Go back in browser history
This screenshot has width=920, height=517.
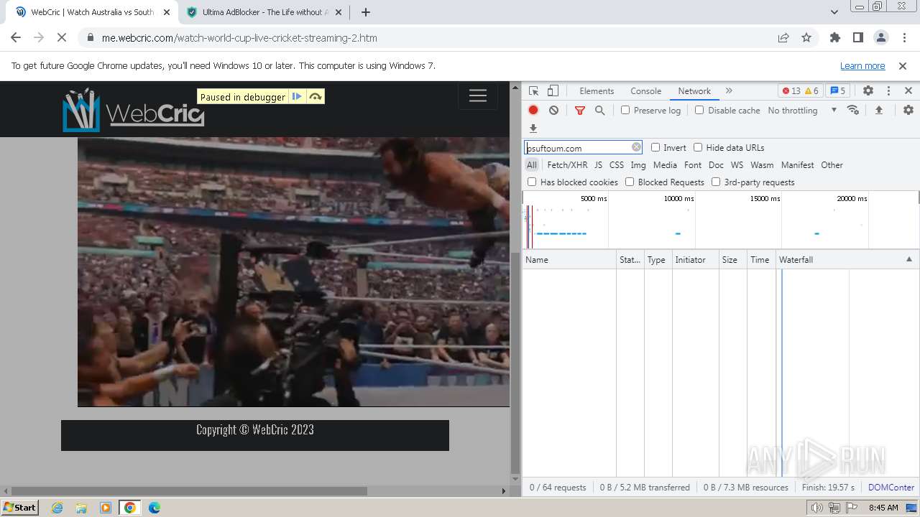click(16, 38)
